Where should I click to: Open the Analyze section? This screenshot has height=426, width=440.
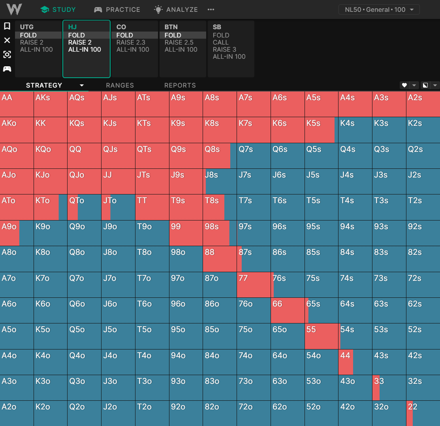click(176, 9)
